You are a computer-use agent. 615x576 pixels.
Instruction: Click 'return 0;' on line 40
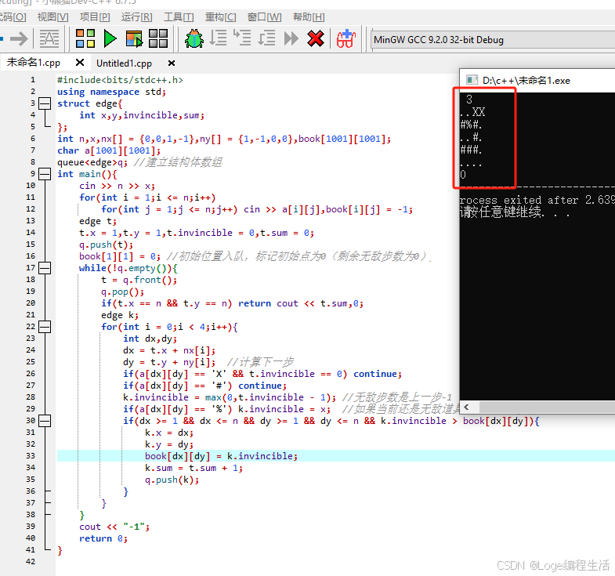click(103, 538)
